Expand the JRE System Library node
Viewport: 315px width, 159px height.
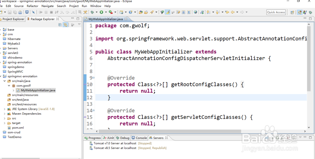click(5, 109)
